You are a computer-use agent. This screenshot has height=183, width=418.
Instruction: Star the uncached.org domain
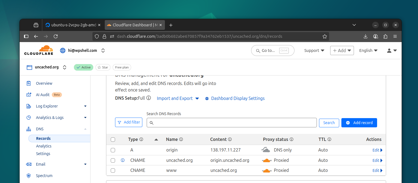(x=103, y=67)
